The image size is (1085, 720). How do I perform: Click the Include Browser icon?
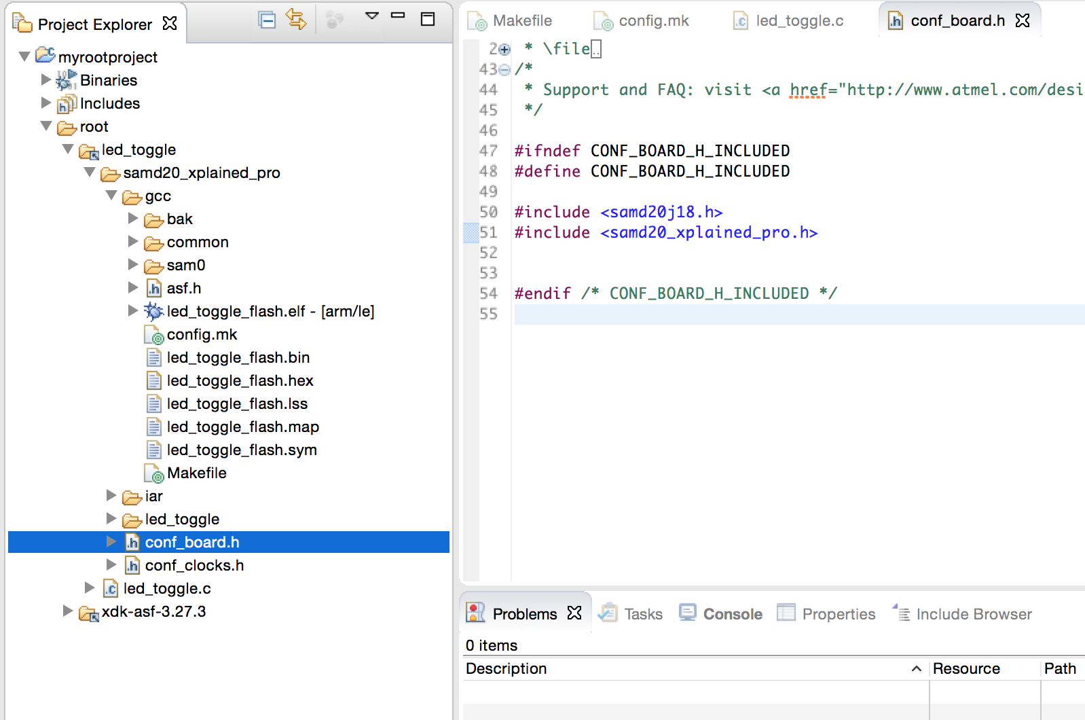point(901,613)
